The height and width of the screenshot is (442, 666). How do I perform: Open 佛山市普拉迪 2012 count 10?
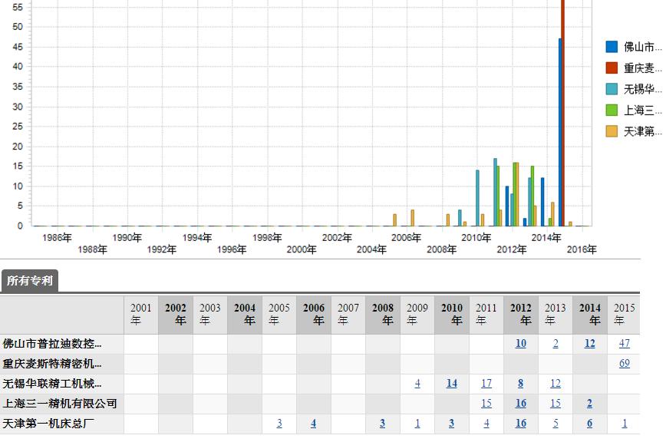pyautogui.click(x=521, y=344)
